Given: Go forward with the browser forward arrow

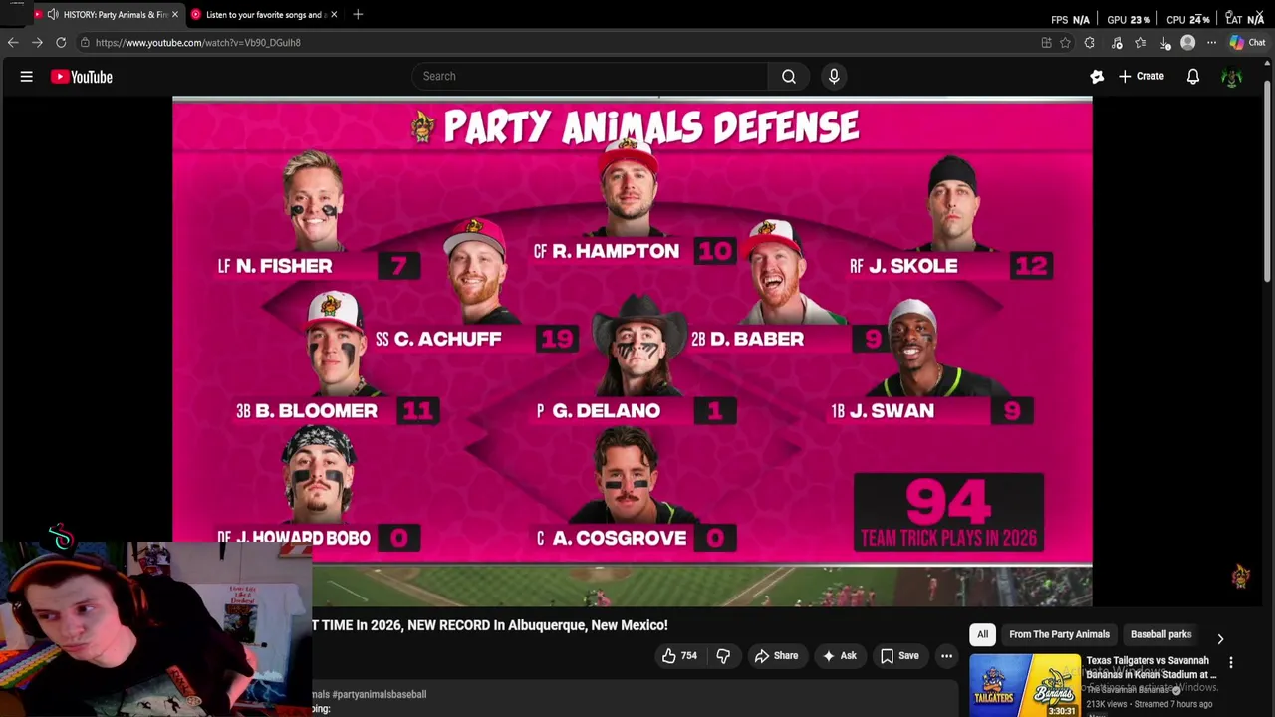Looking at the screenshot, I should 37,42.
